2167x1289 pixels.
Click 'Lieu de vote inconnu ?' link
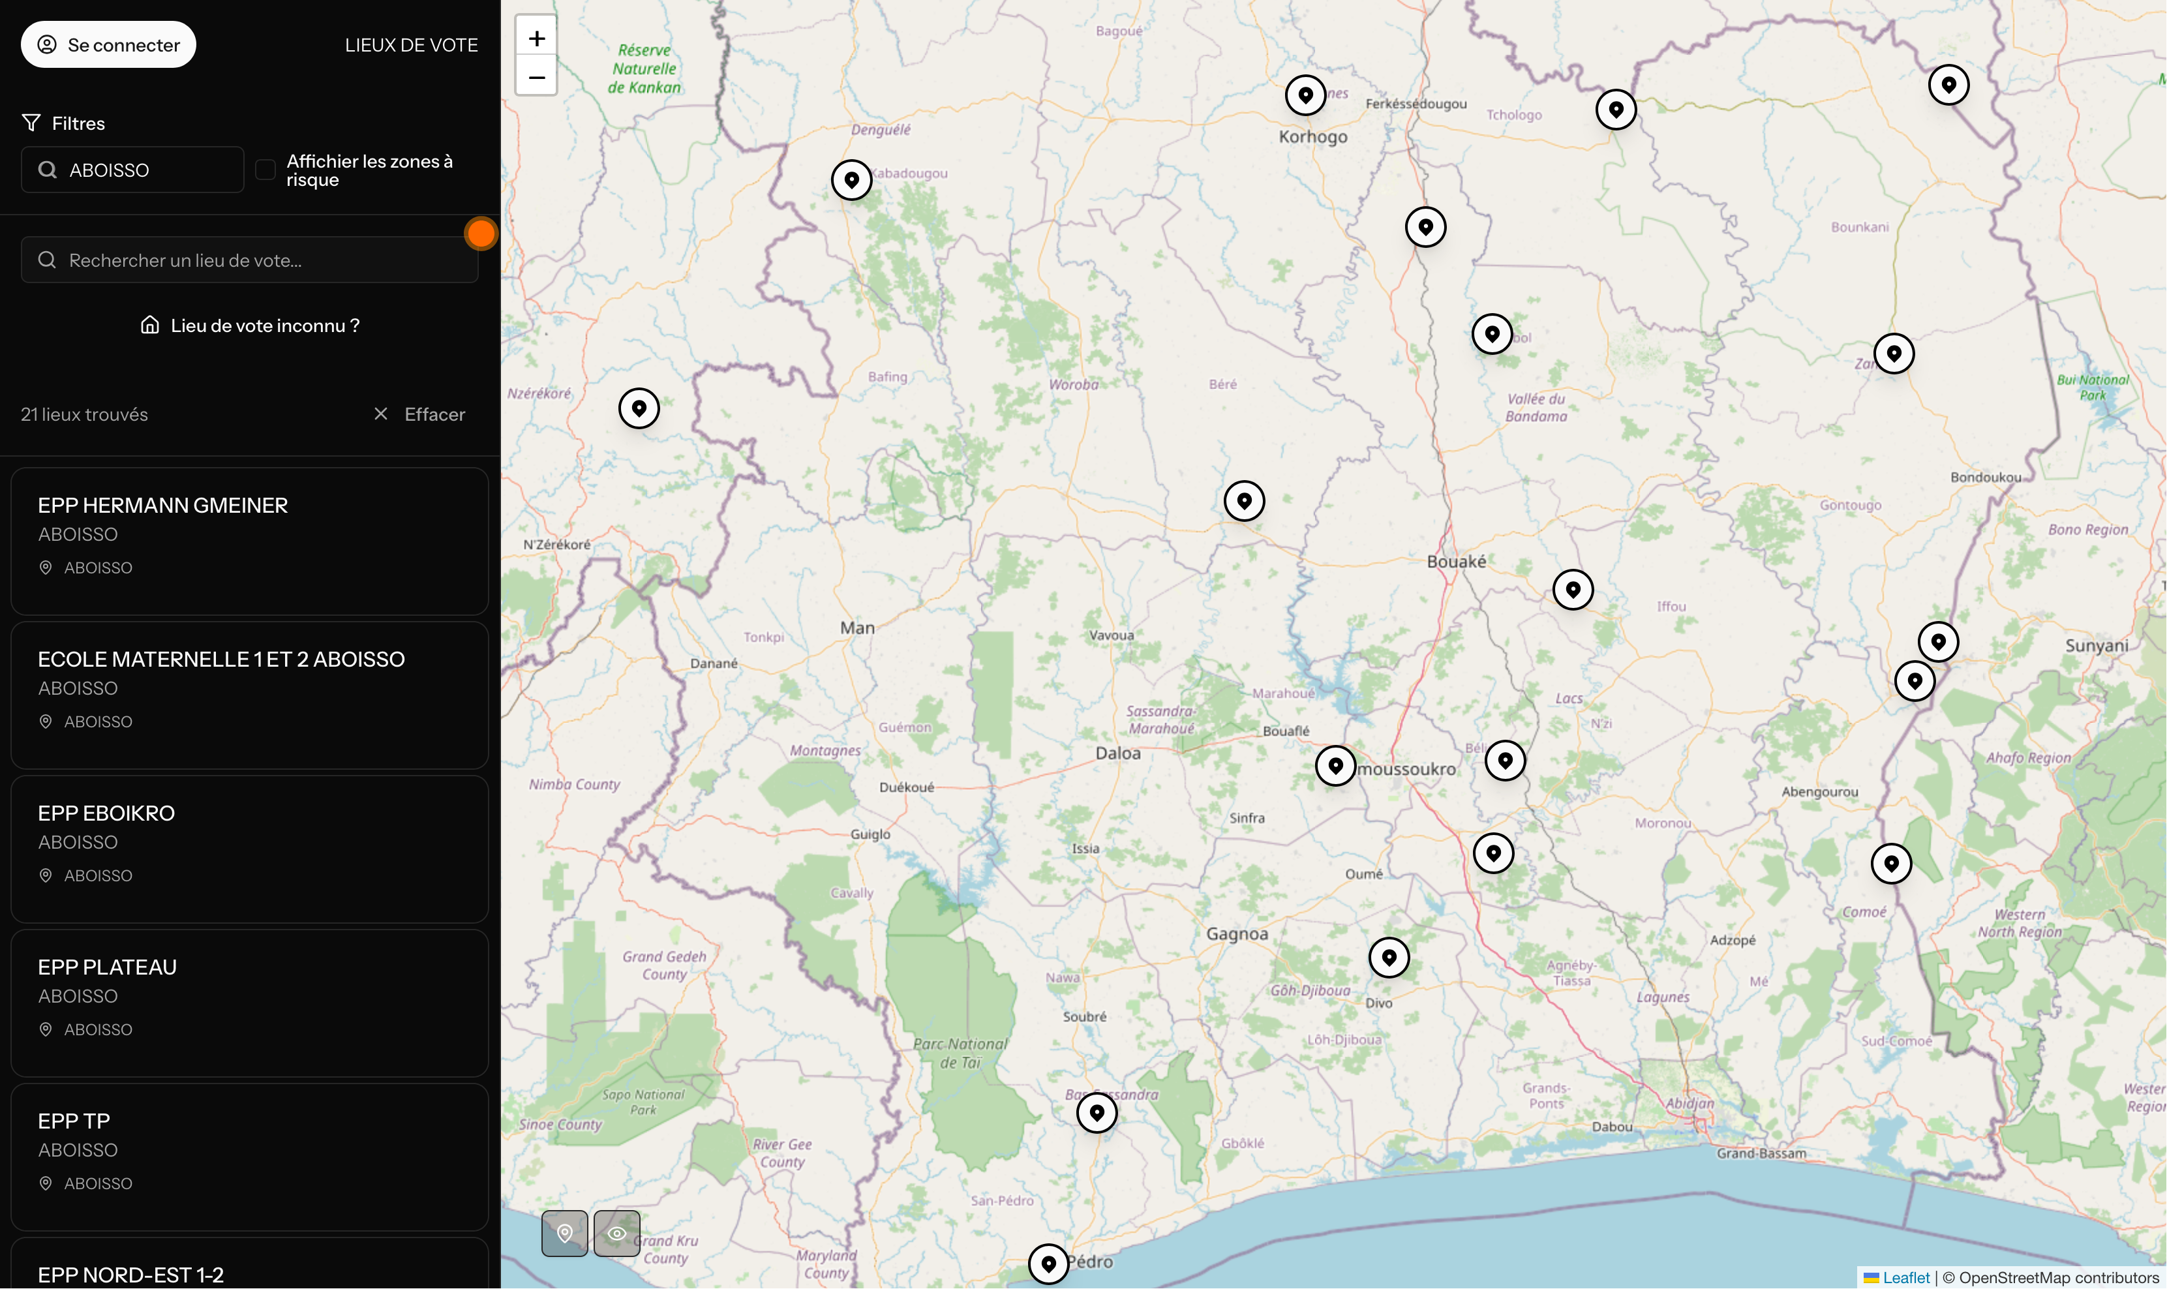tap(250, 326)
